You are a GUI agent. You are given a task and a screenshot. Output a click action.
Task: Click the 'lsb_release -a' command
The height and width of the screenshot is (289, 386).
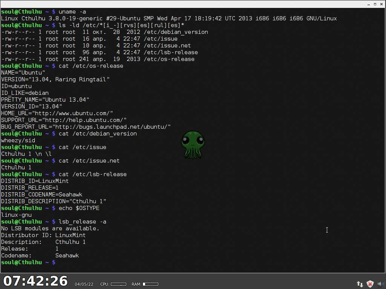[x=83, y=222]
